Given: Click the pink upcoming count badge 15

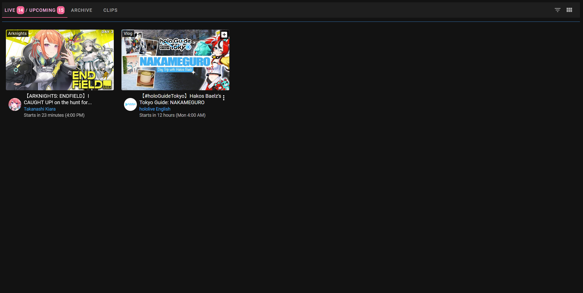Looking at the screenshot, I should pyautogui.click(x=61, y=10).
